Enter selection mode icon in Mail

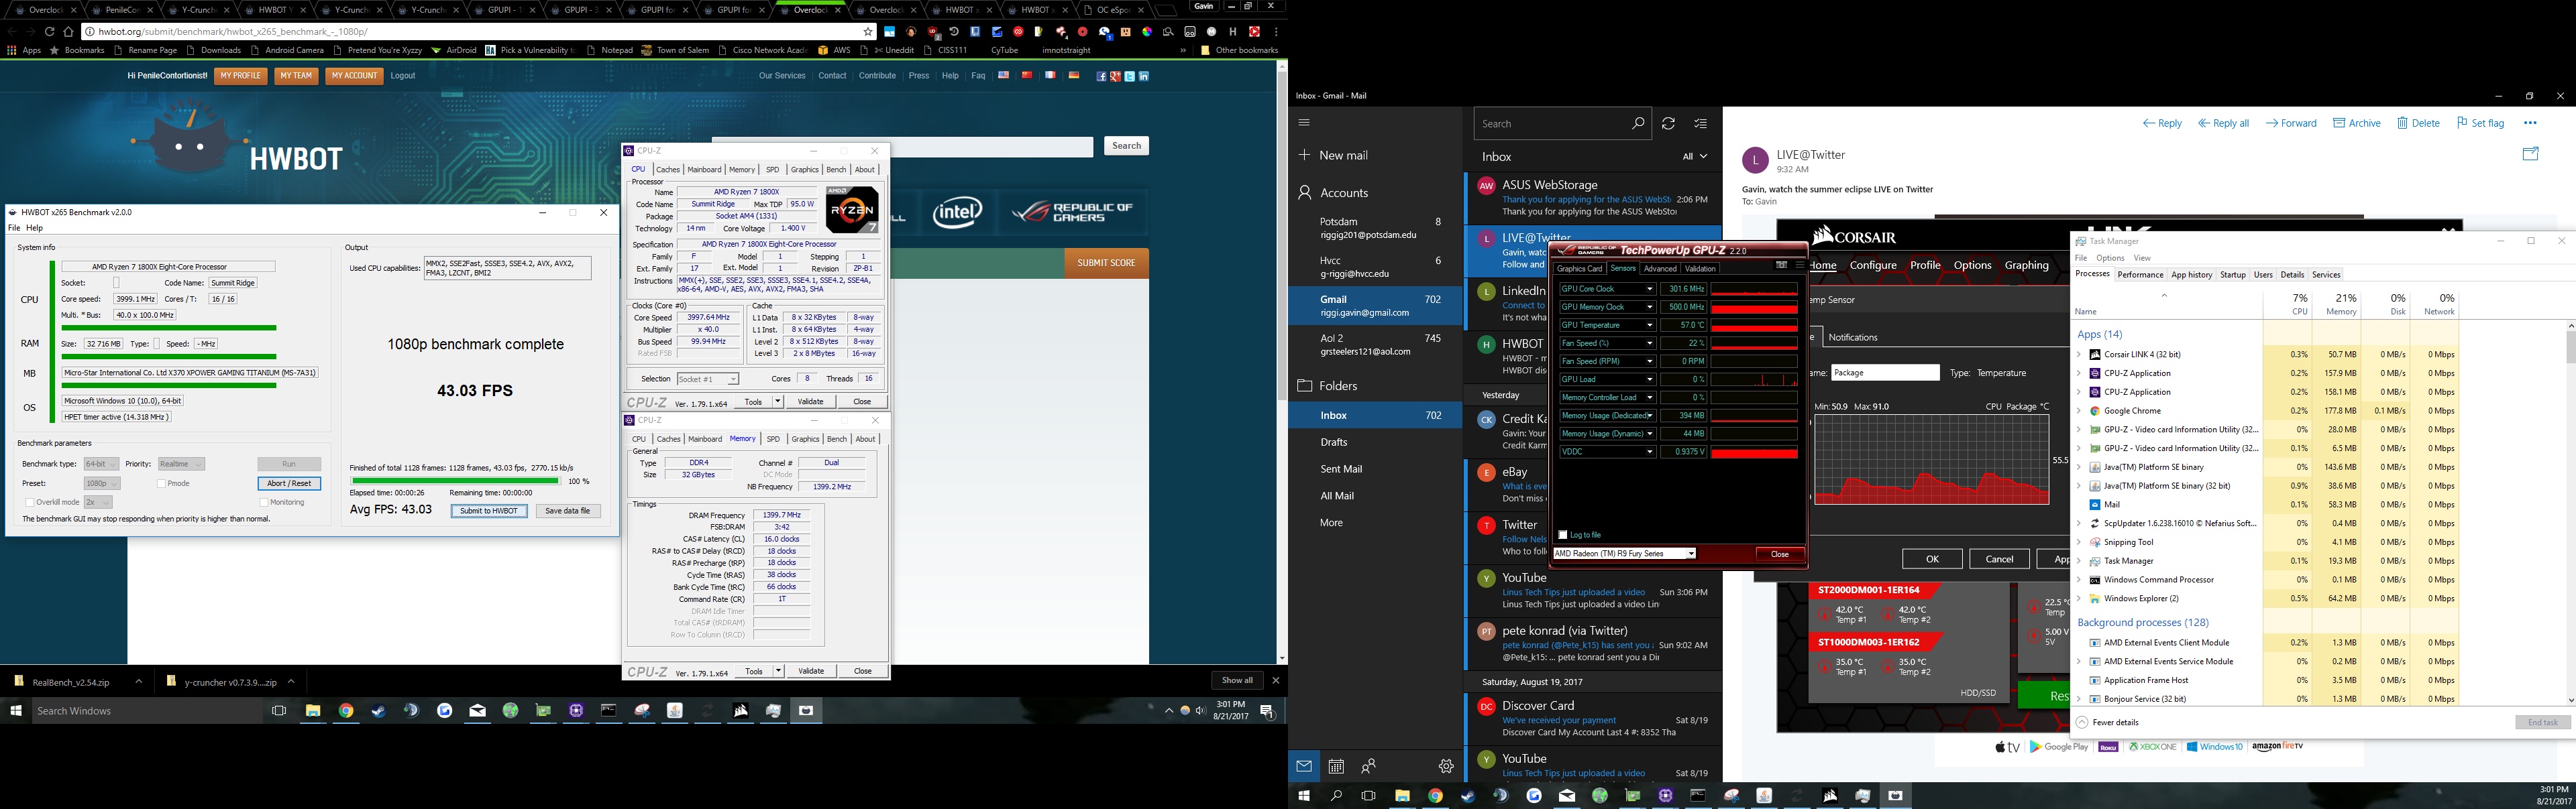pos(1701,124)
